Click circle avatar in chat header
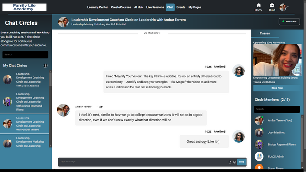 coord(64,22)
